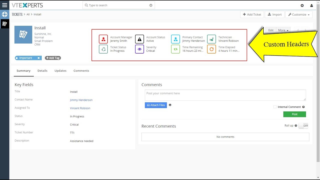Image resolution: width=320 pixels, height=180 pixels.
Task: Click the Ticket Status header icon
Action: (x=103, y=49)
